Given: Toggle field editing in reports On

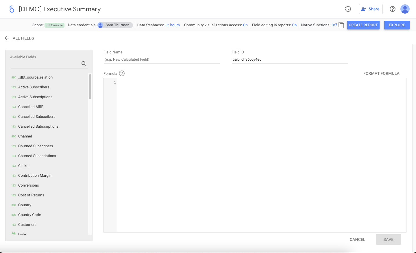Looking at the screenshot, I should pos(294,25).
